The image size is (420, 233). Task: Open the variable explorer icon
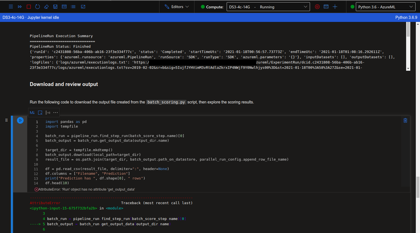click(64, 7)
